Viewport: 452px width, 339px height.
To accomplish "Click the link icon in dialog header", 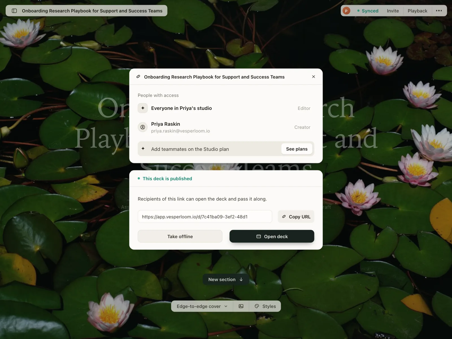I will (138, 77).
